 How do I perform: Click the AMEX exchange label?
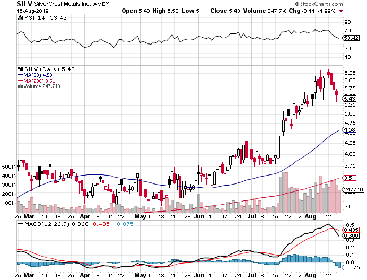(x=101, y=4)
